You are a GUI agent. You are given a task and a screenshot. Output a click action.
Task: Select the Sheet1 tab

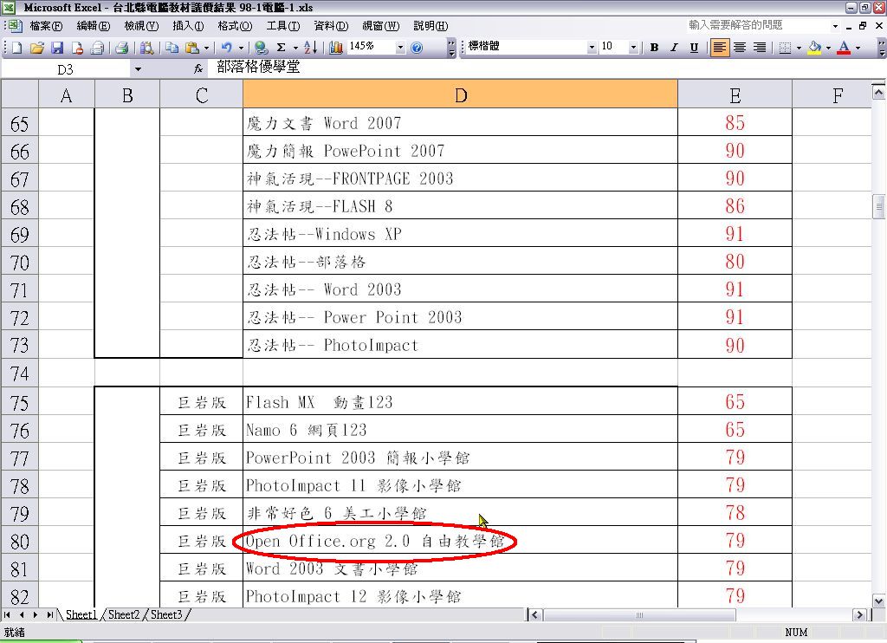coord(81,614)
